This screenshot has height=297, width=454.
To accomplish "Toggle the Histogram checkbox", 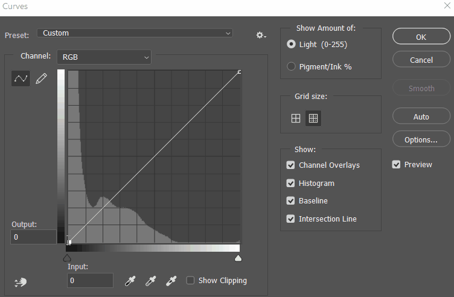I will pyautogui.click(x=290, y=183).
